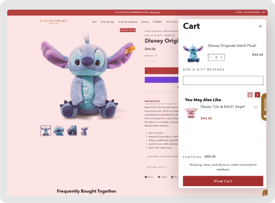Image resolution: width=275 pixels, height=203 pixels.
Task: Open Shop By Category menu
Action: (128, 22)
